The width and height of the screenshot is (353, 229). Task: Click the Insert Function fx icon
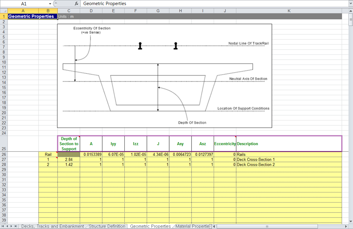tap(77, 3)
